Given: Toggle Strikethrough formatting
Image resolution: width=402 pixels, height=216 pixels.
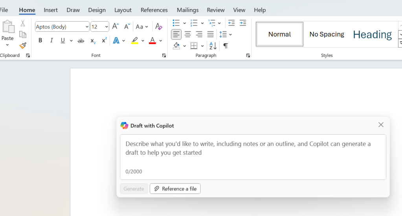Looking at the screenshot, I should tap(81, 40).
